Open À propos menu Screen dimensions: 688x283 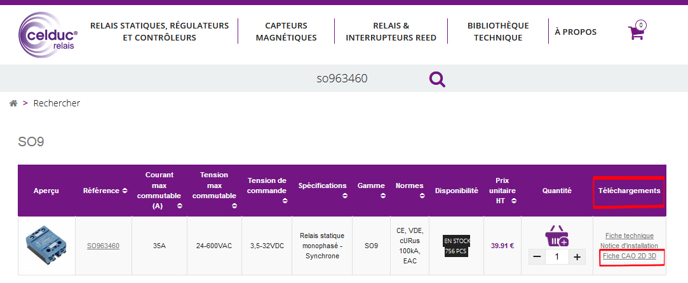[x=575, y=32]
